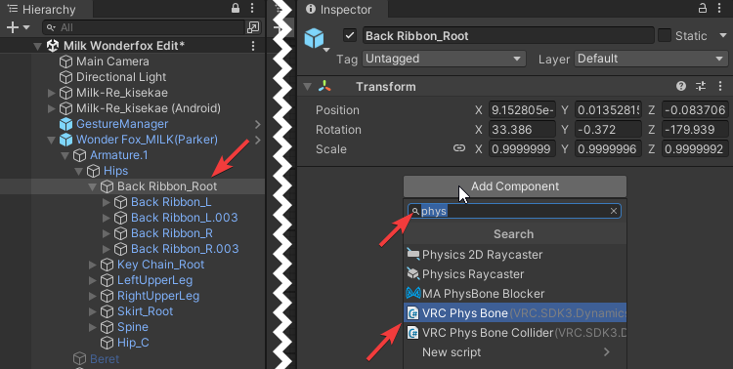The image size is (733, 369).
Task: Clear the phys component search text
Action: 614,211
